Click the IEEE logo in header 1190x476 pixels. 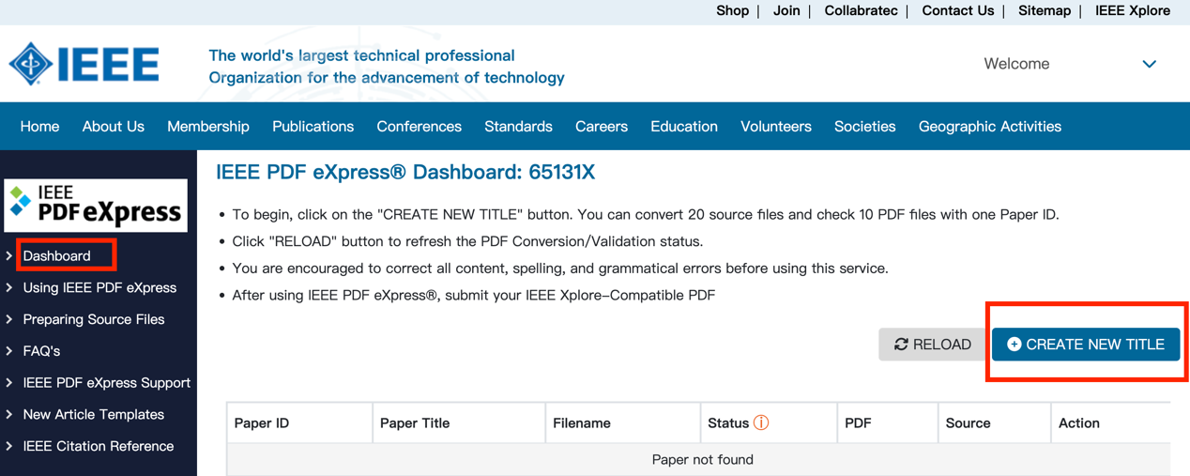click(84, 64)
